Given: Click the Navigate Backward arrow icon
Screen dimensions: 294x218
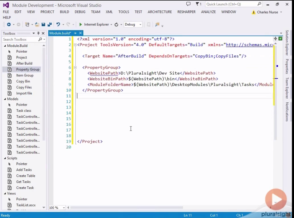Looking at the screenshot, I should [9, 24].
